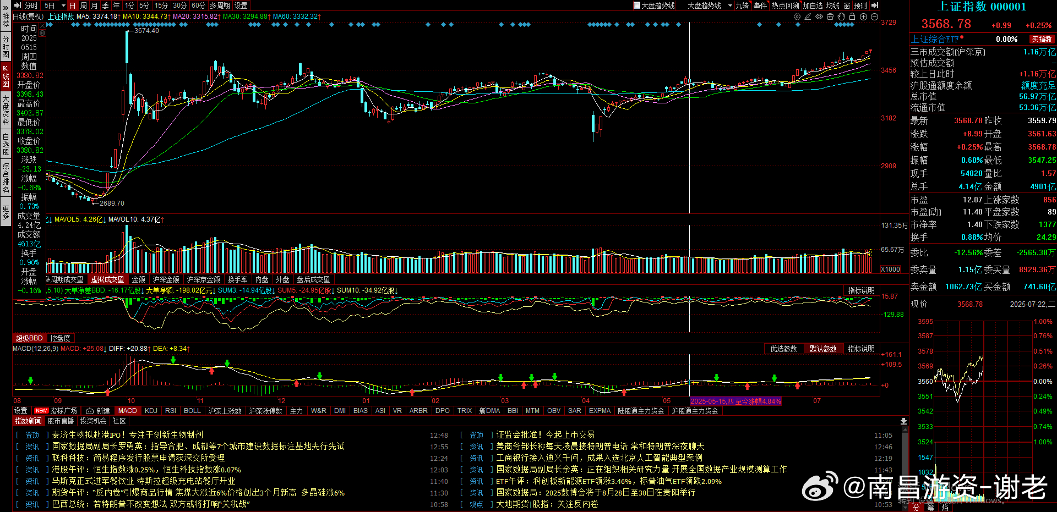
Task: Open the 社区 news tab
Action: (119, 421)
